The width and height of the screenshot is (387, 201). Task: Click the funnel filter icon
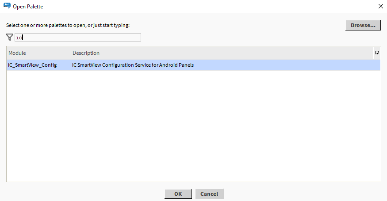point(10,38)
